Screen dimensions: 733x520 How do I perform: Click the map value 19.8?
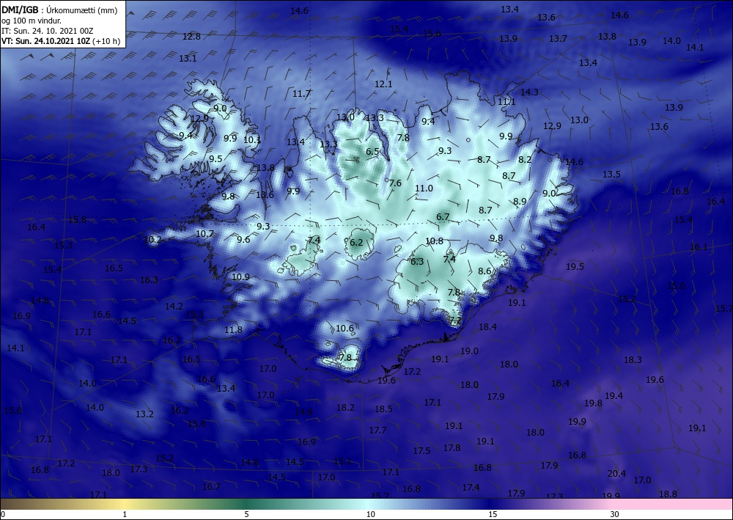[x=593, y=403]
